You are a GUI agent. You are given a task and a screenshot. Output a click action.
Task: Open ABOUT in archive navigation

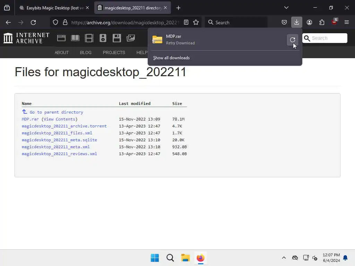62,53
